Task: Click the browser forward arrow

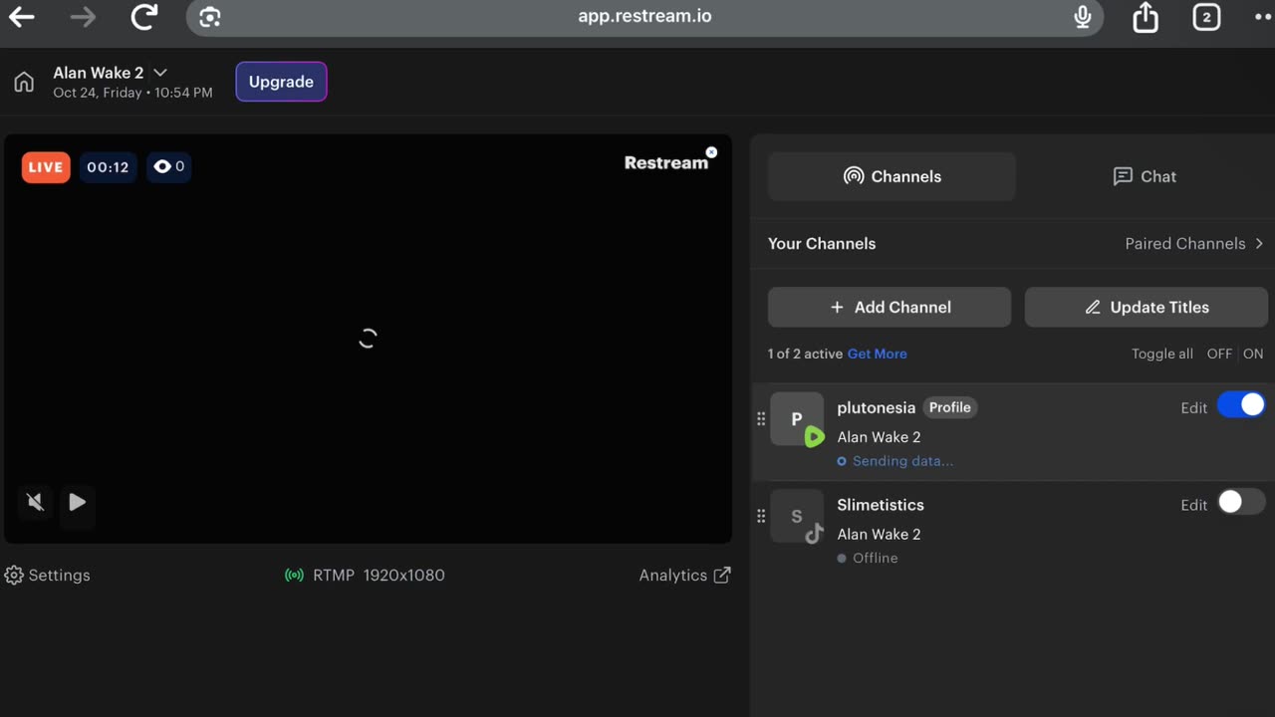Action: click(x=84, y=17)
